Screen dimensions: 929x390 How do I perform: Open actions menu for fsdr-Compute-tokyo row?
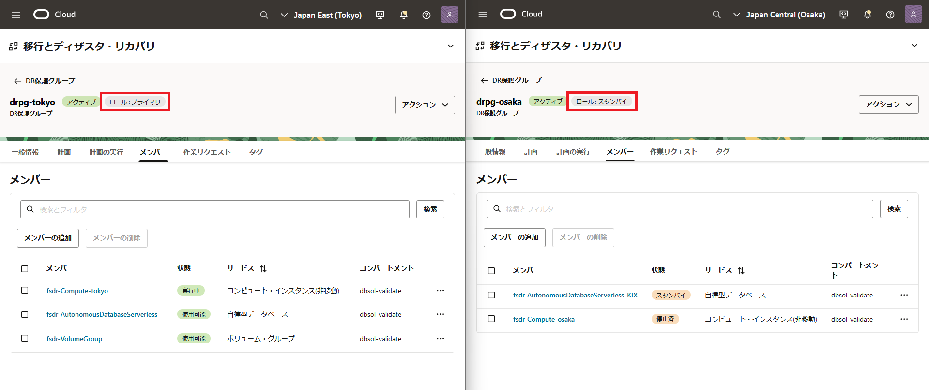[440, 291]
